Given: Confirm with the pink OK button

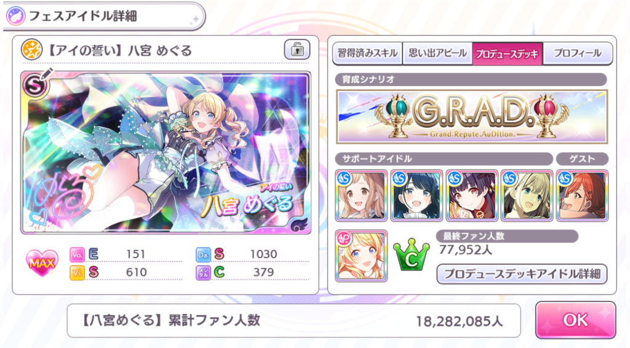Looking at the screenshot, I should pyautogui.click(x=575, y=320).
